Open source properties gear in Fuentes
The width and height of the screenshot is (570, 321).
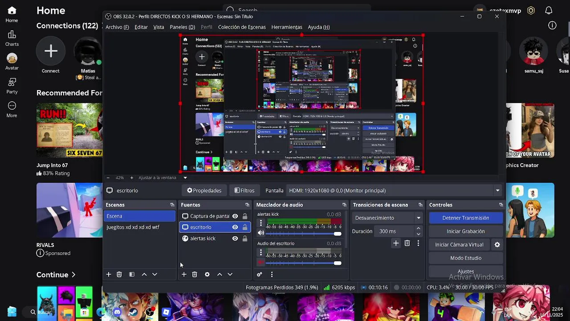pos(207,275)
